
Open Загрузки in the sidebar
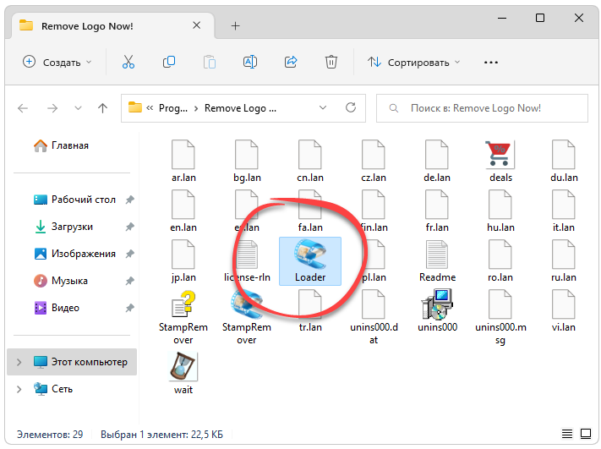pyautogui.click(x=63, y=227)
